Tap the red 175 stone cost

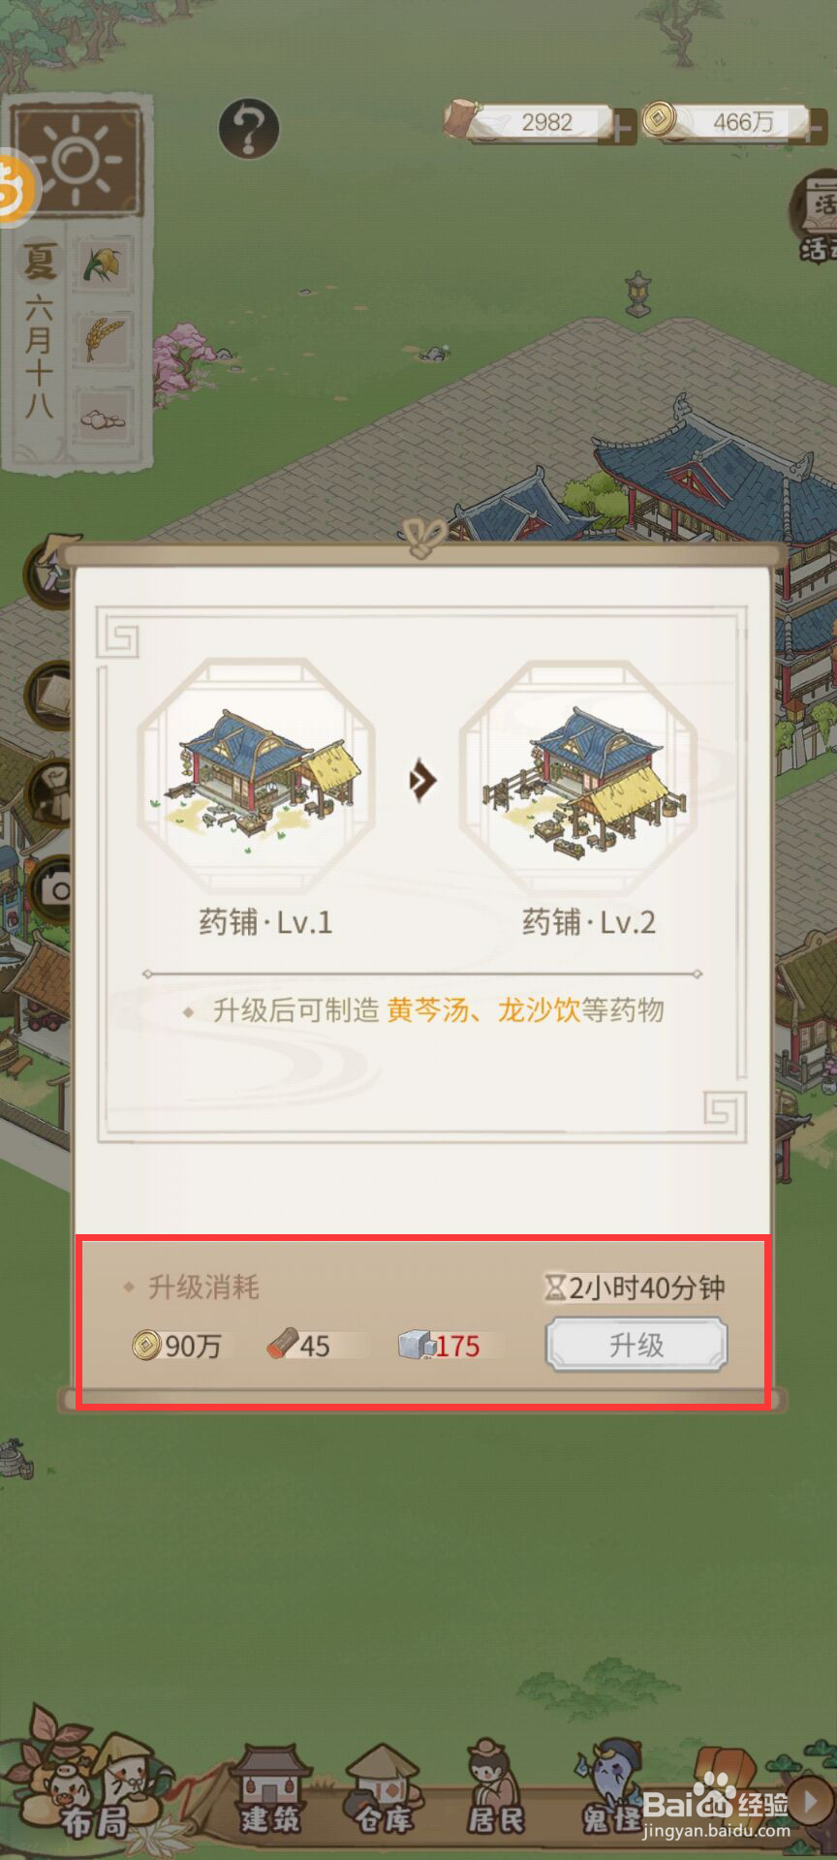[456, 1346]
